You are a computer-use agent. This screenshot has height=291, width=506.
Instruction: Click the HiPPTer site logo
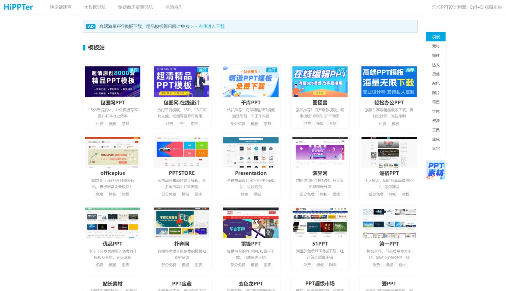coord(18,7)
